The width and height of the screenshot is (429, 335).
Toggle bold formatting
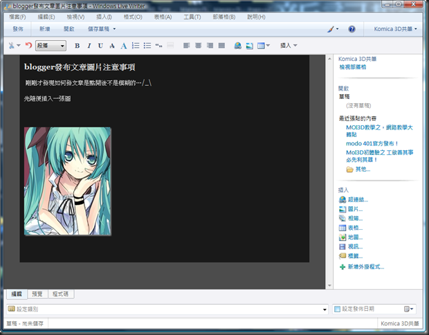pyautogui.click(x=77, y=46)
